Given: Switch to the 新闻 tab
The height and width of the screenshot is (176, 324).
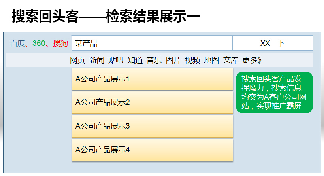Looking at the screenshot, I should [x=96, y=61].
